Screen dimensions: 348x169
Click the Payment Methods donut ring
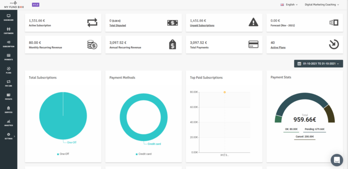pos(144,97)
